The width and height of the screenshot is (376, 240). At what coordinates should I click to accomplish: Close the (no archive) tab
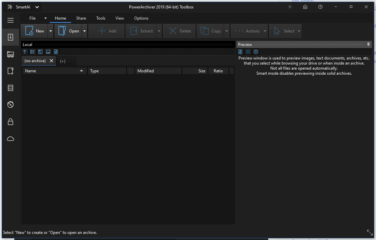pos(51,61)
